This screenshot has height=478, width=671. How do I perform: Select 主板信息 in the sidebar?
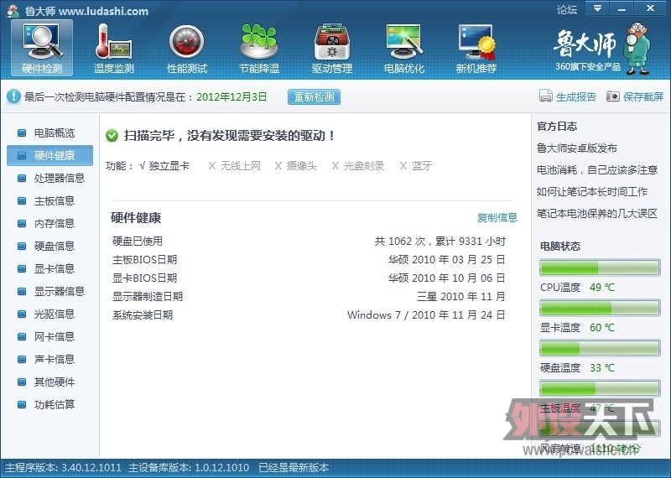(55, 200)
